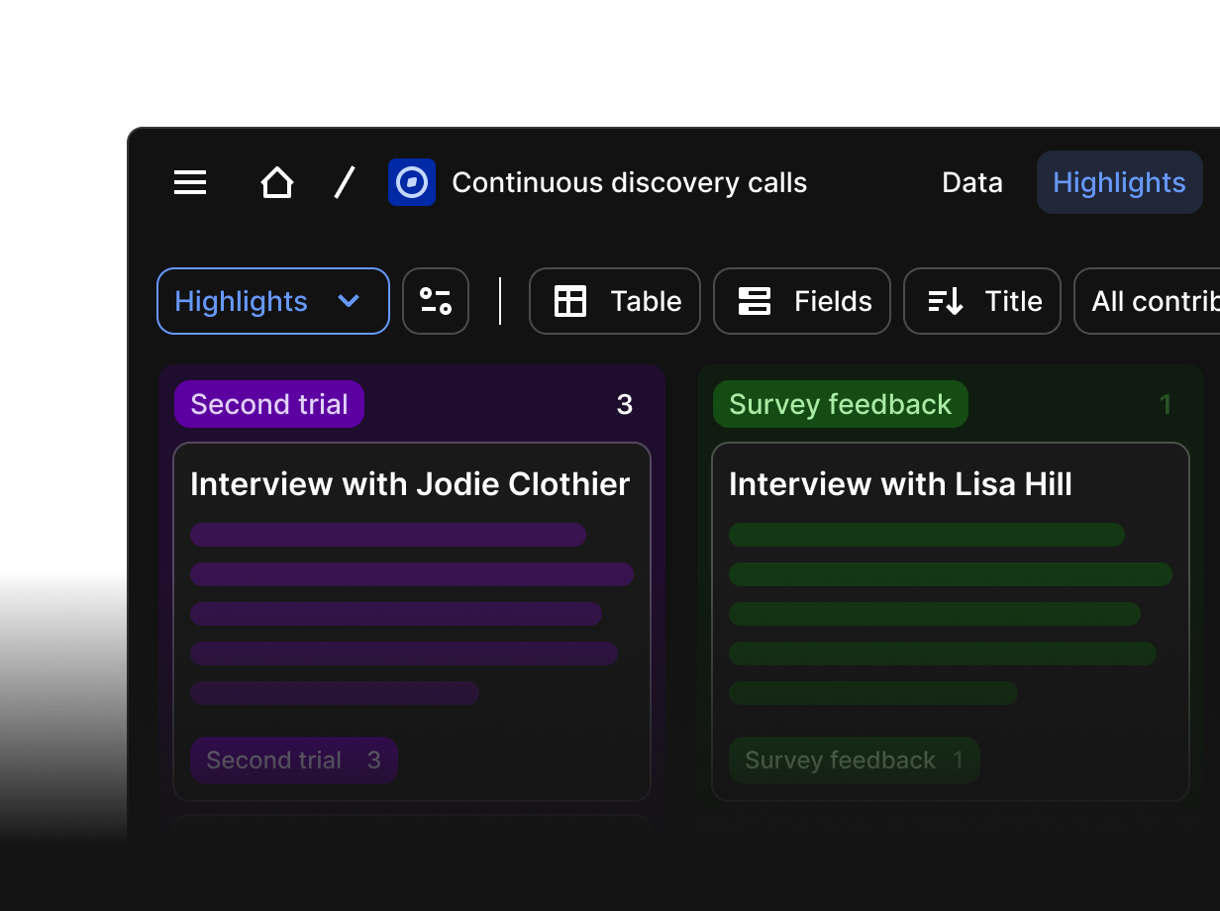Click the table grid icon

coord(570,301)
